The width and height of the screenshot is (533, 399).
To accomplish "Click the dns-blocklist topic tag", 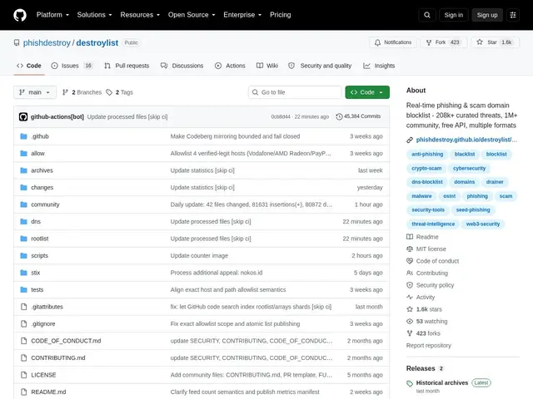I will coord(427,182).
